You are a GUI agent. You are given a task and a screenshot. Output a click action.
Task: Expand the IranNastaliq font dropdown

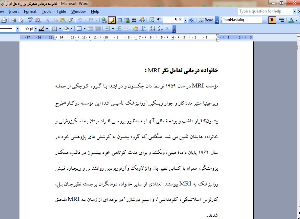[264, 20]
